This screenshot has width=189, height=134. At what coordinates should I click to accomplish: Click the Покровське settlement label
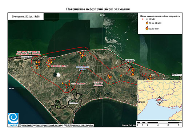(27, 57)
